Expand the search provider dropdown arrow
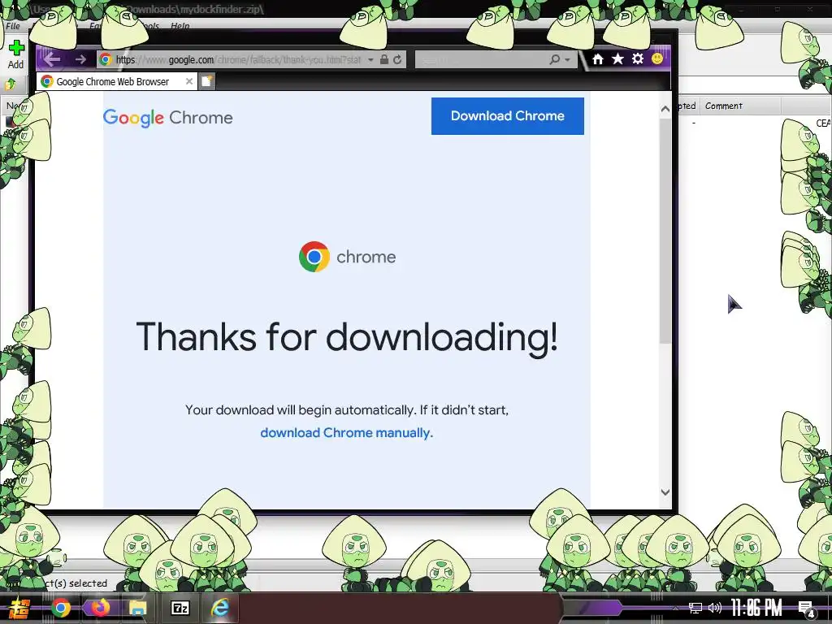 tap(567, 59)
